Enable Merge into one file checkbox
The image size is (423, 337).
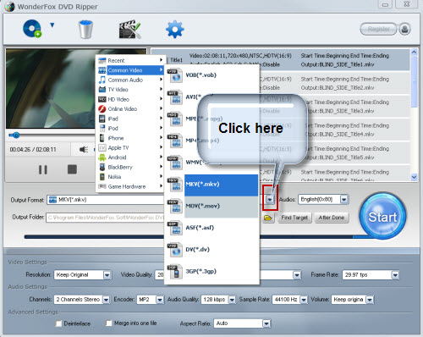tap(109, 323)
